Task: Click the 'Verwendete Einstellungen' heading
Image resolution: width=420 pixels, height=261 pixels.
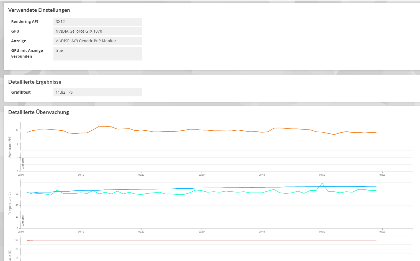Action: pos(39,10)
